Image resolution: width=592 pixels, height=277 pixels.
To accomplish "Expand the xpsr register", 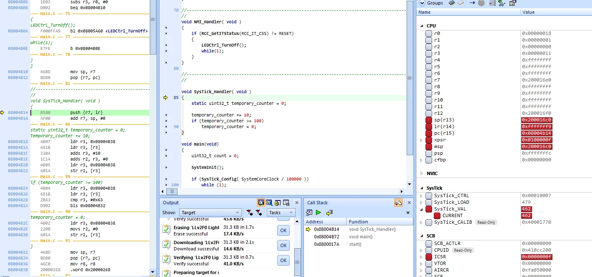I will tap(421, 140).
